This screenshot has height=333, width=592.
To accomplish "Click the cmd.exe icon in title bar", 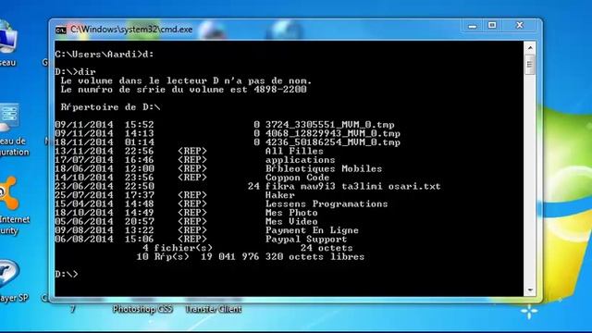I will (61, 30).
